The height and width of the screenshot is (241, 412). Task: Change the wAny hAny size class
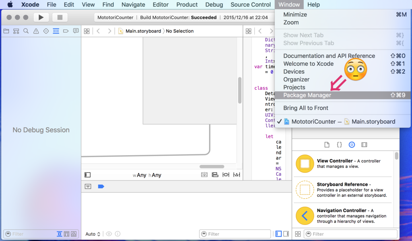pos(147,175)
